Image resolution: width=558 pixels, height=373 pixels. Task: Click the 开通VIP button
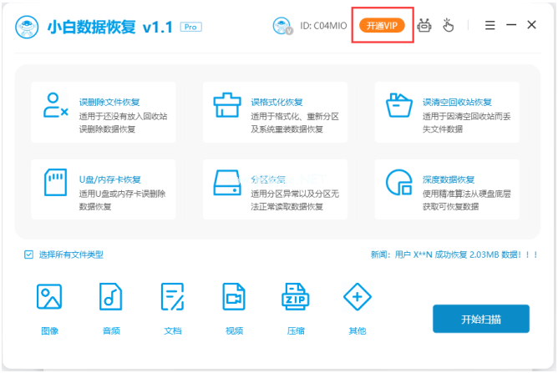[382, 26]
